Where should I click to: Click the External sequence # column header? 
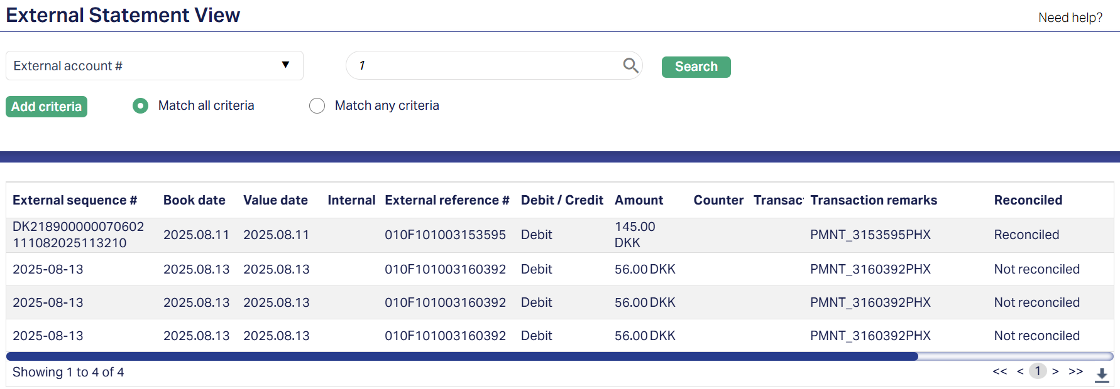pyautogui.click(x=75, y=200)
